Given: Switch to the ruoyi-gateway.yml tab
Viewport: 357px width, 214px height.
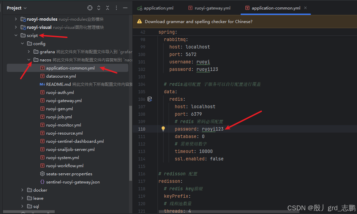Looking at the screenshot, I should [x=209, y=8].
